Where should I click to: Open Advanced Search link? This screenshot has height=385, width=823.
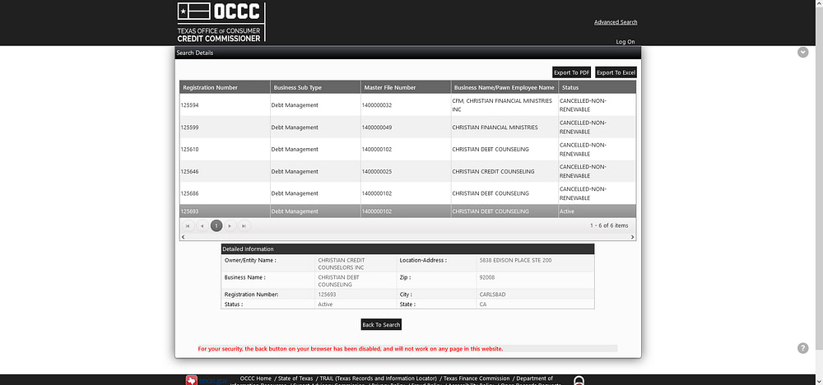(x=616, y=22)
